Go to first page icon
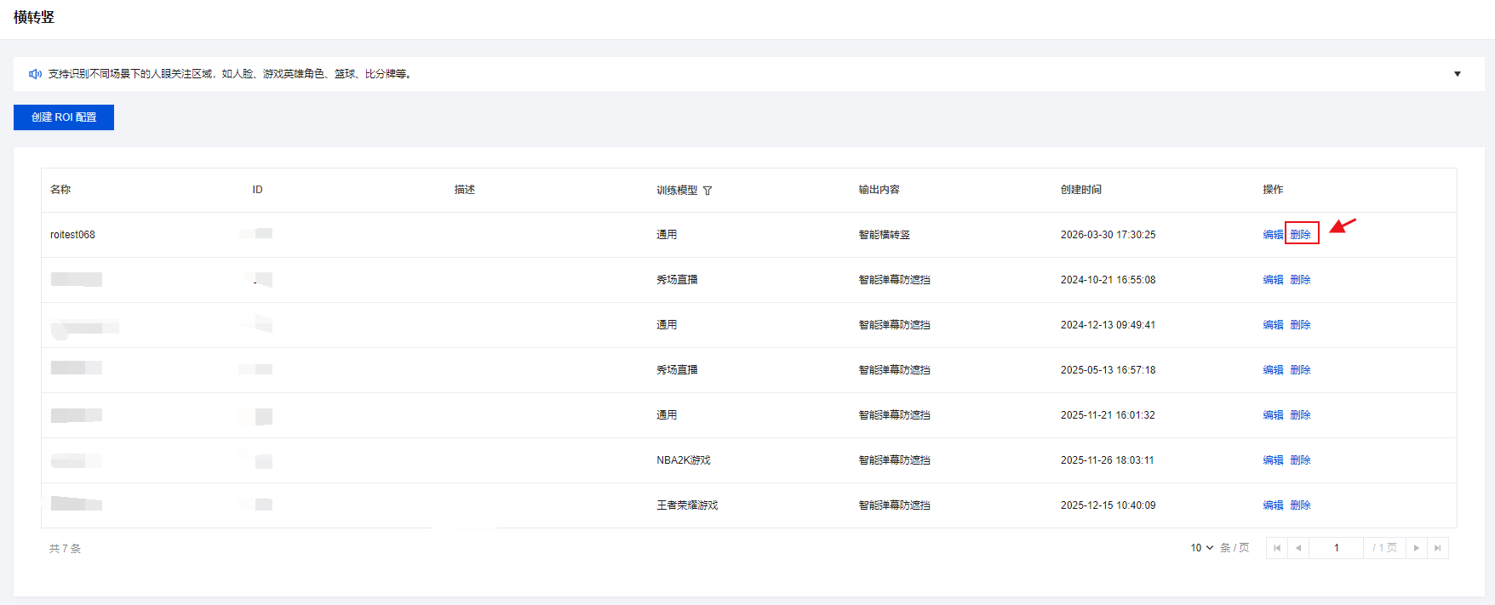 click(1276, 548)
